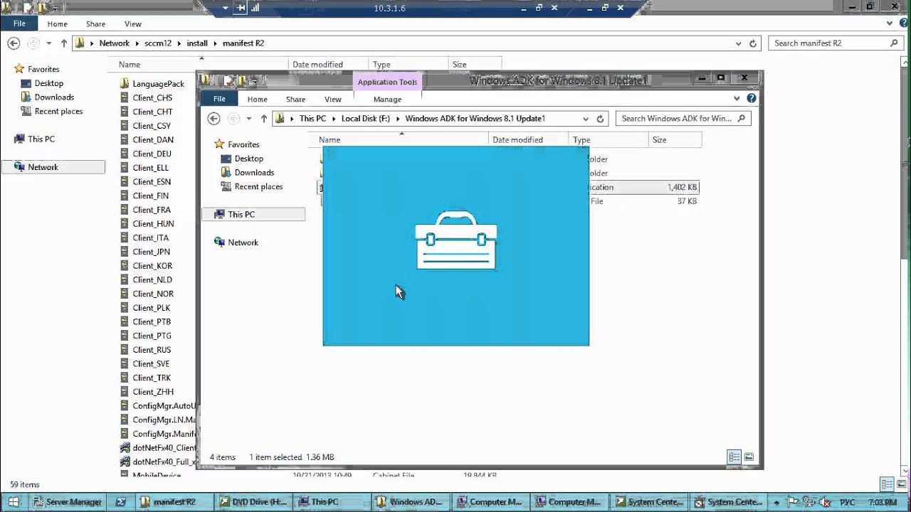Open the File tab in manifest R2 window
This screenshot has width=911, height=512.
19,23
